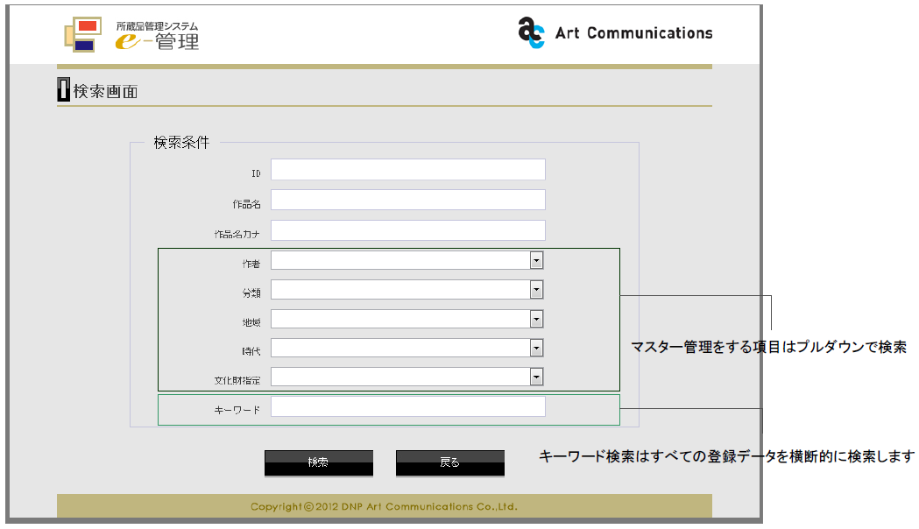Open the 地域 pulldown menu
The height and width of the screenshot is (529, 919).
pyautogui.click(x=536, y=319)
